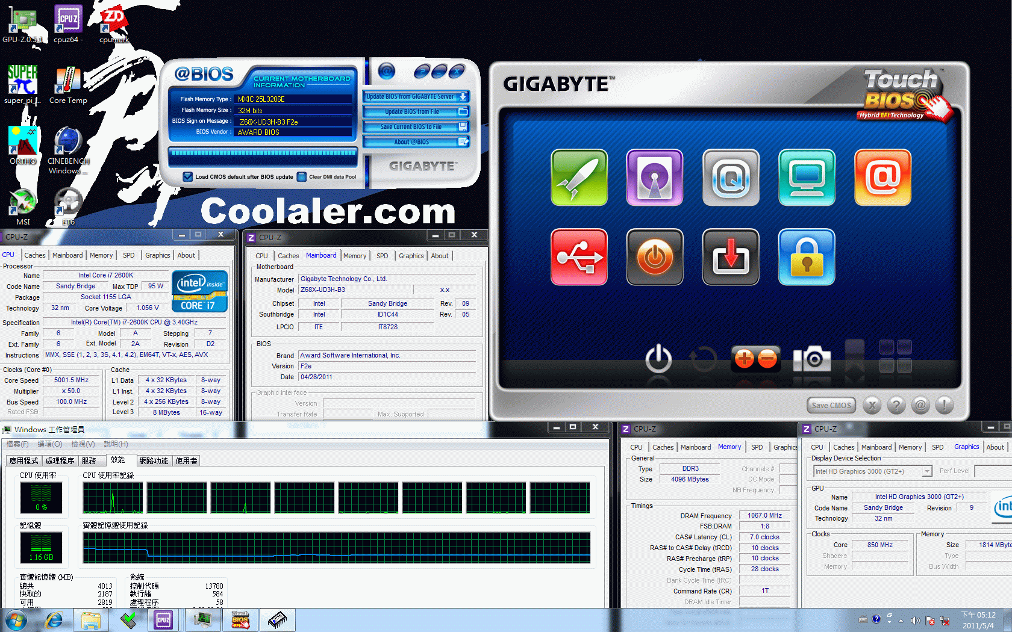Click the About @BIOS button

point(416,142)
